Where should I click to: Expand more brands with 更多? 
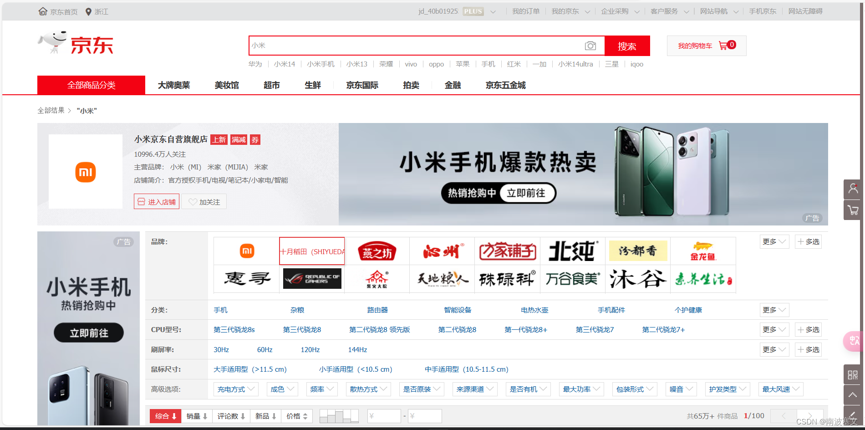(x=774, y=241)
